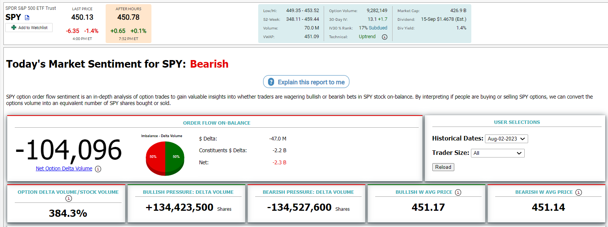Click Explain this report to me
The width and height of the screenshot is (608, 227).
306,82
